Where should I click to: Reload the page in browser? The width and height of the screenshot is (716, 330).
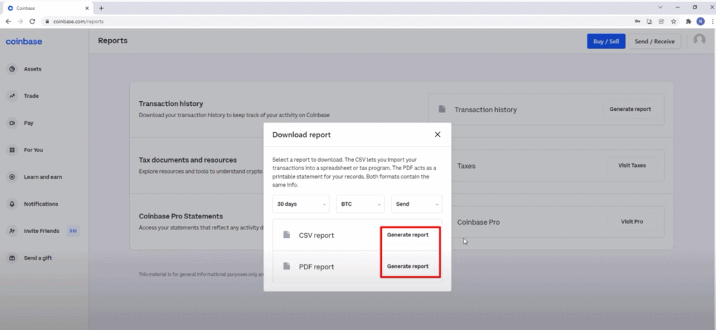[32, 22]
